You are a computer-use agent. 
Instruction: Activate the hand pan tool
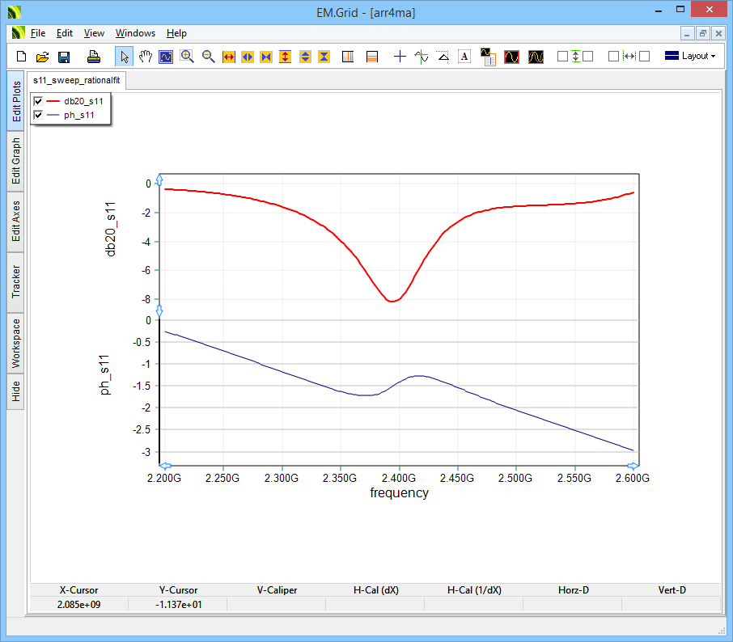146,57
